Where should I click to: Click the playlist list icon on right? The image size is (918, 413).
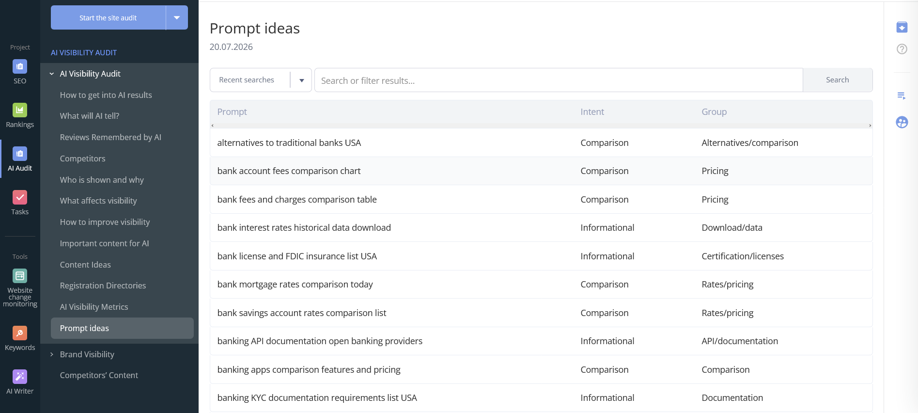click(902, 96)
